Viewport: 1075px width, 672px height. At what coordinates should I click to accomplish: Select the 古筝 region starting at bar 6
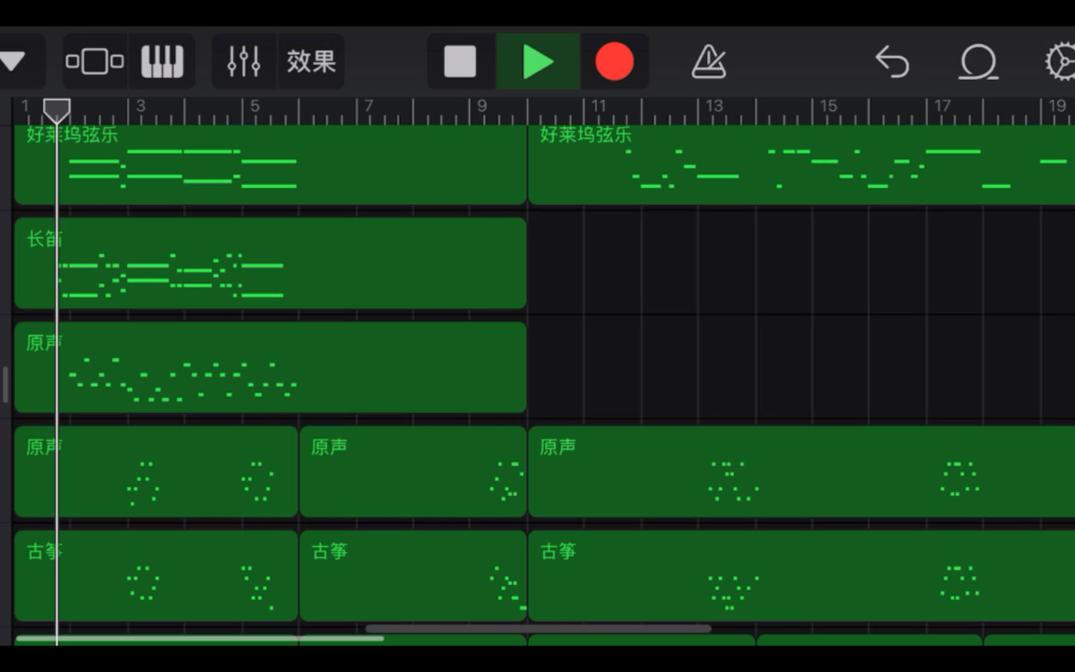pyautogui.click(x=413, y=576)
